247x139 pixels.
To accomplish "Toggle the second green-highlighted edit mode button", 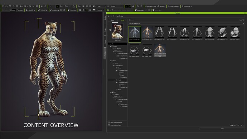I will [x=130, y=6].
